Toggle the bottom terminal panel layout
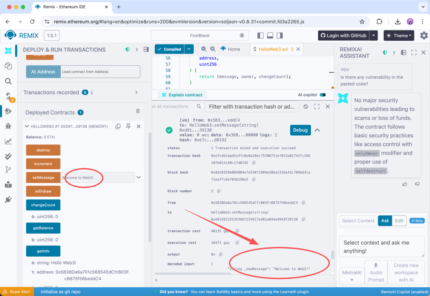Screen dimensions: 430x296 point(270,36)
